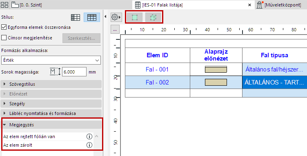Collapse the Megjegyzés section

[51, 125]
